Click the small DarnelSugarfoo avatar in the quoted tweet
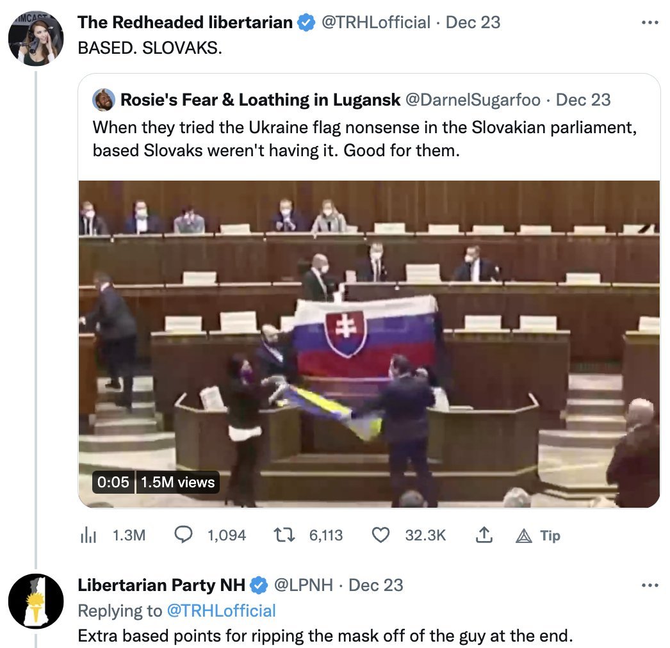The height and width of the screenshot is (648, 670). (x=104, y=100)
